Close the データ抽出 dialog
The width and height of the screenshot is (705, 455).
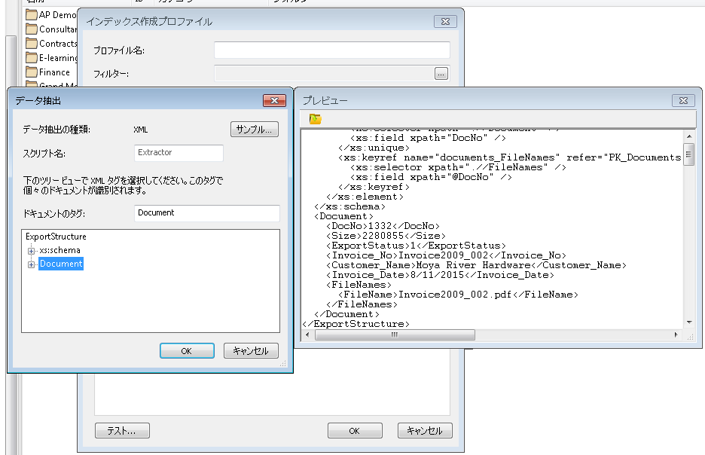[274, 100]
